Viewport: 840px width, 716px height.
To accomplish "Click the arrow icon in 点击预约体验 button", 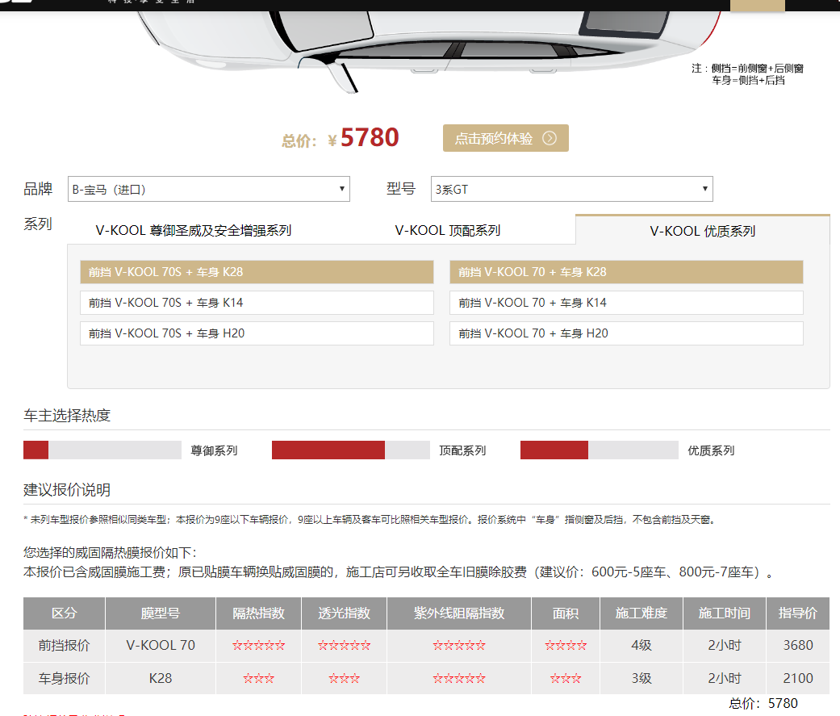I will tap(550, 138).
